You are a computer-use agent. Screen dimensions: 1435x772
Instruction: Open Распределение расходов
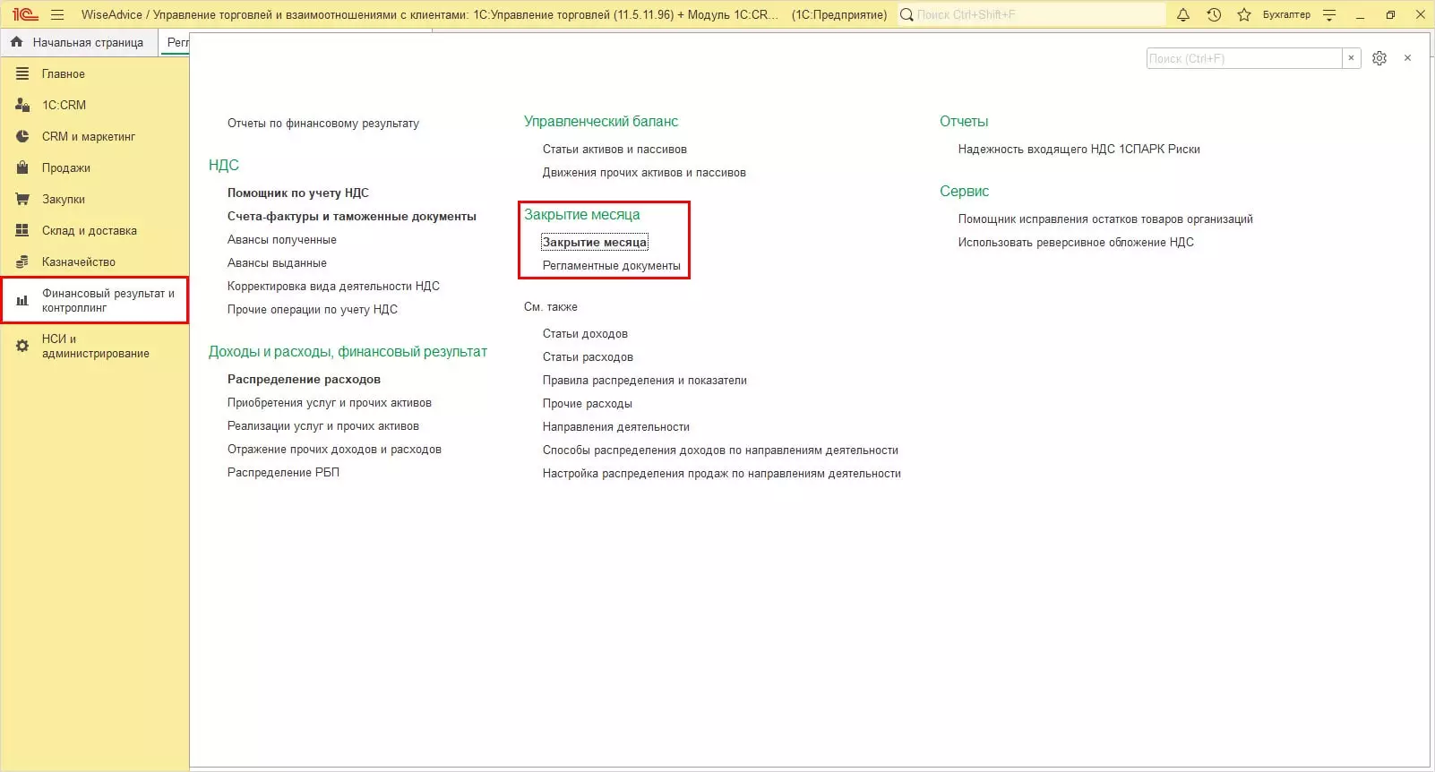(x=304, y=379)
